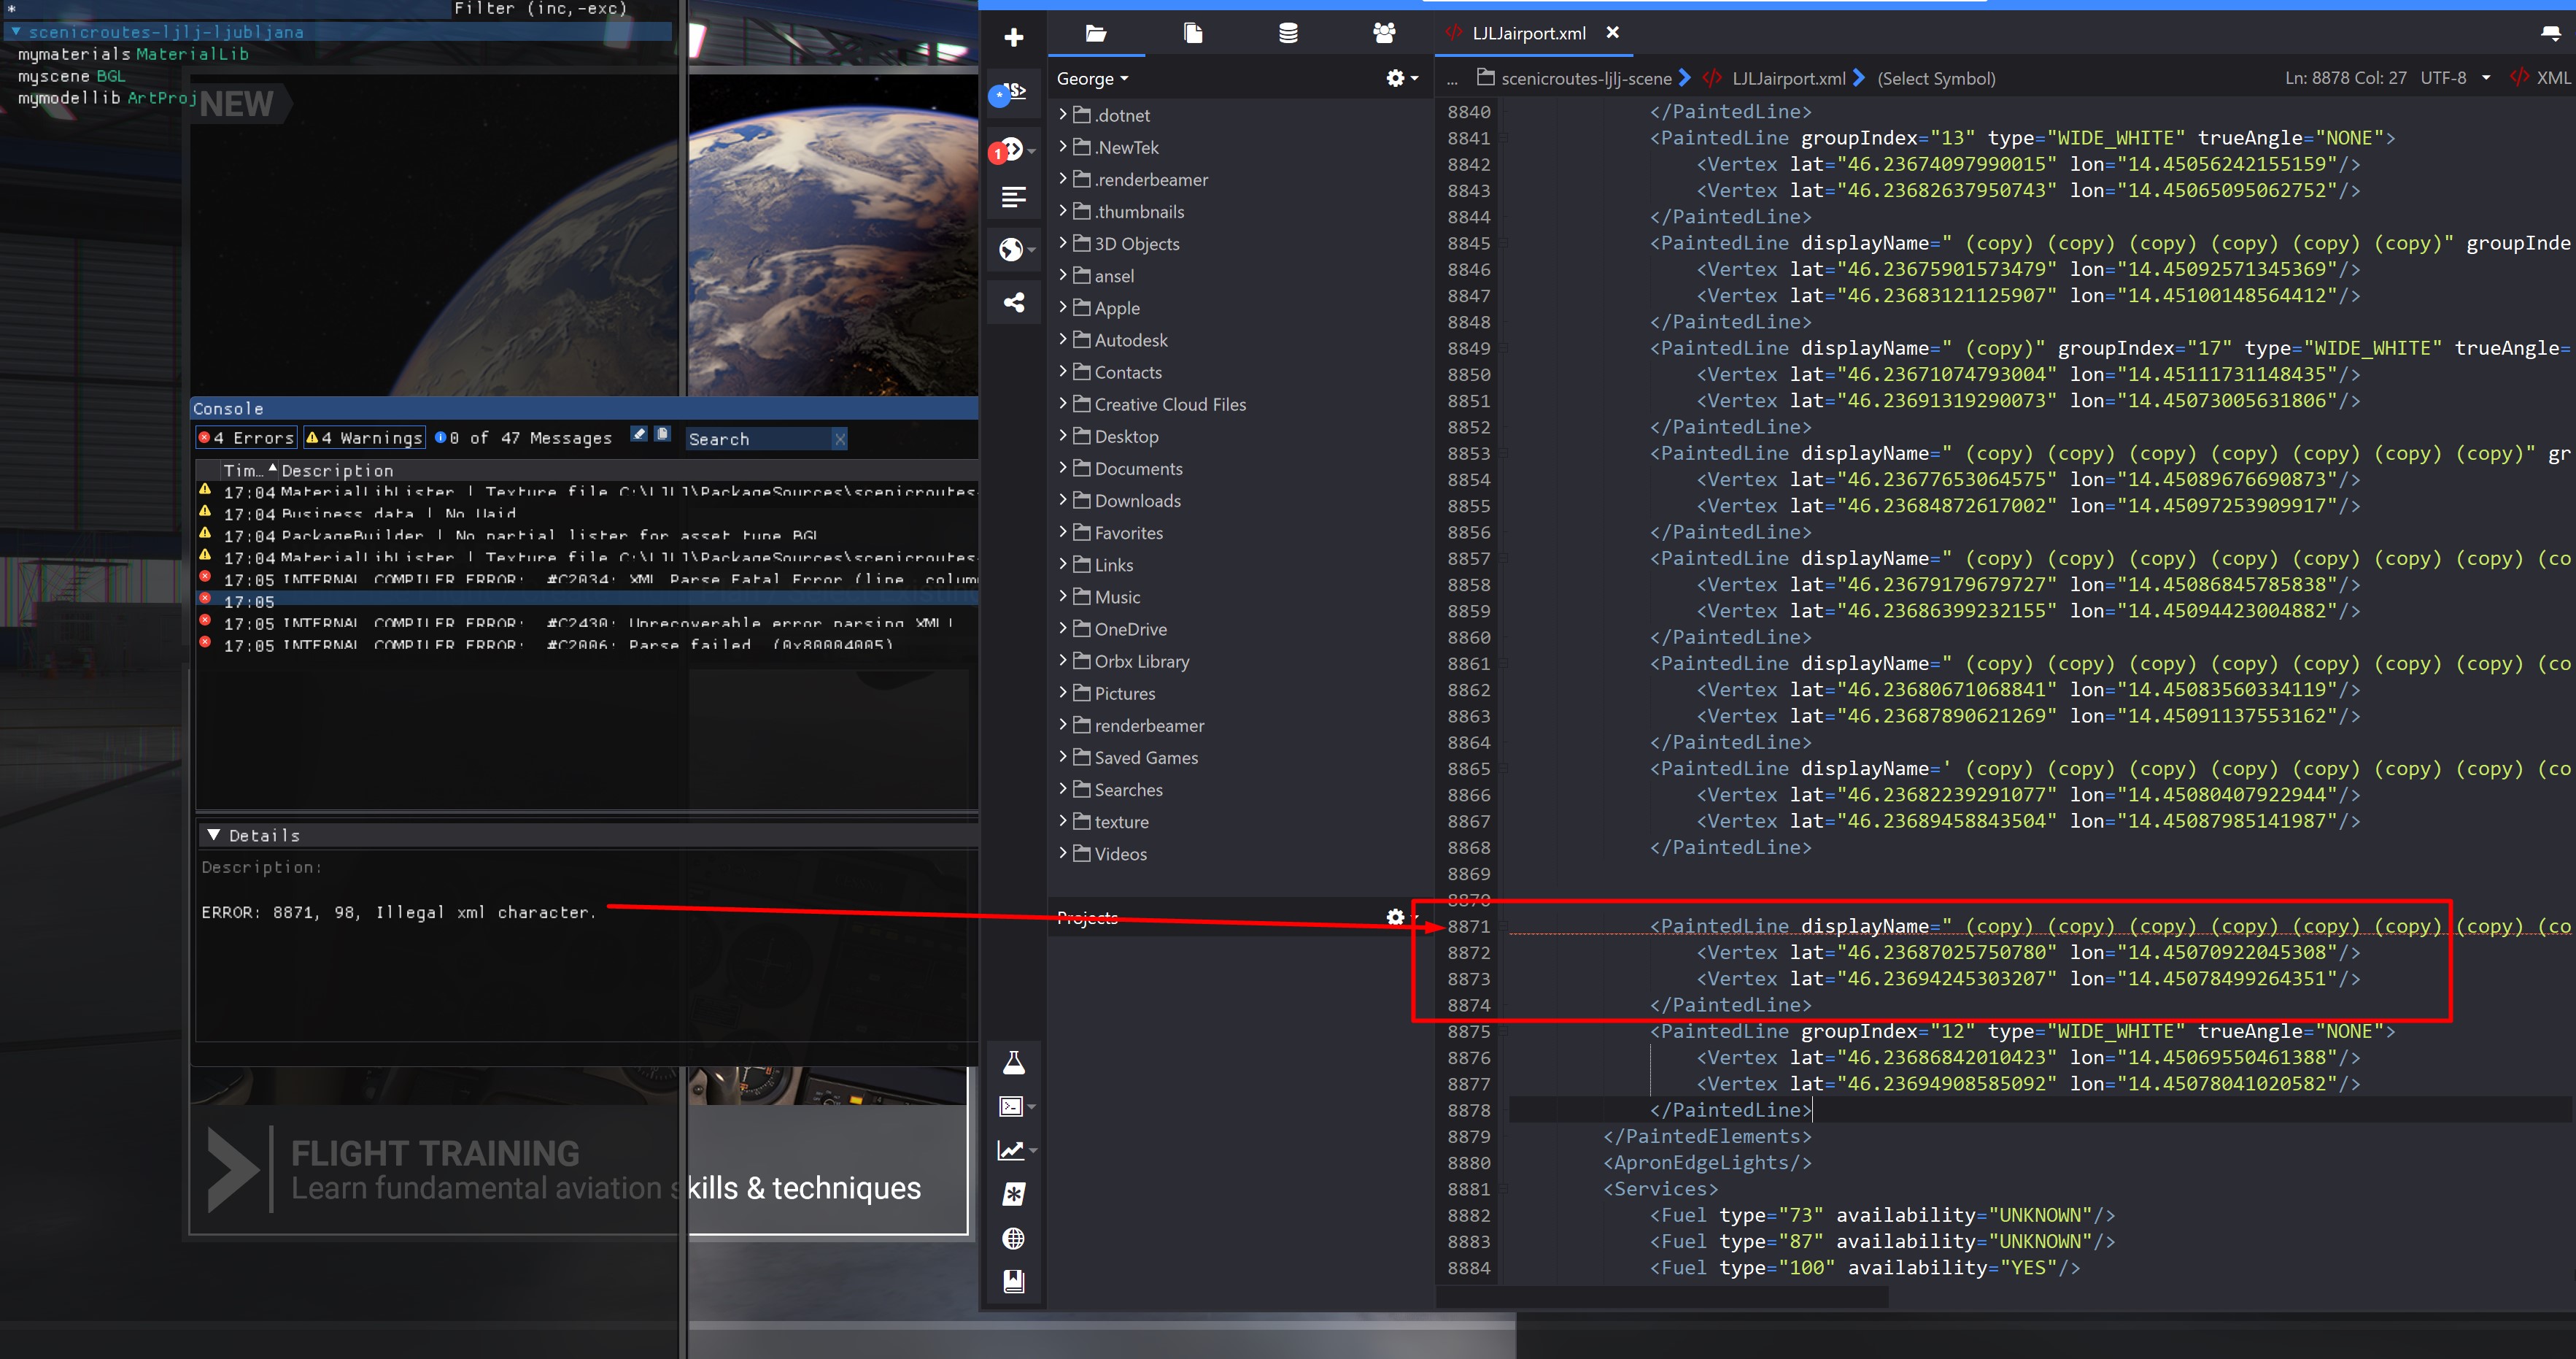This screenshot has height=1359, width=2576.
Task: Open the database panel icon
Action: click(x=1288, y=33)
